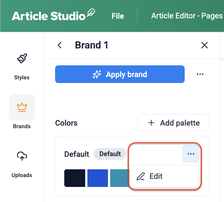Open more options beside Apply brand
The image size is (224, 202).
pyautogui.click(x=200, y=74)
